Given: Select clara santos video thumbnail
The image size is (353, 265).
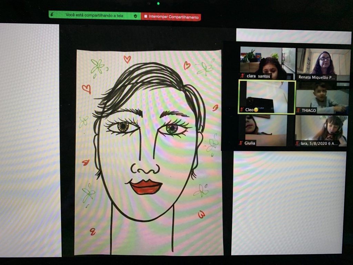Looking at the screenshot, I should [268, 63].
